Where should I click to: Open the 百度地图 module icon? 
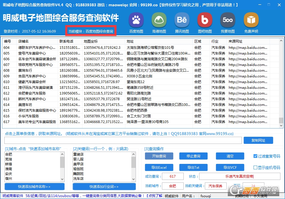(136, 20)
